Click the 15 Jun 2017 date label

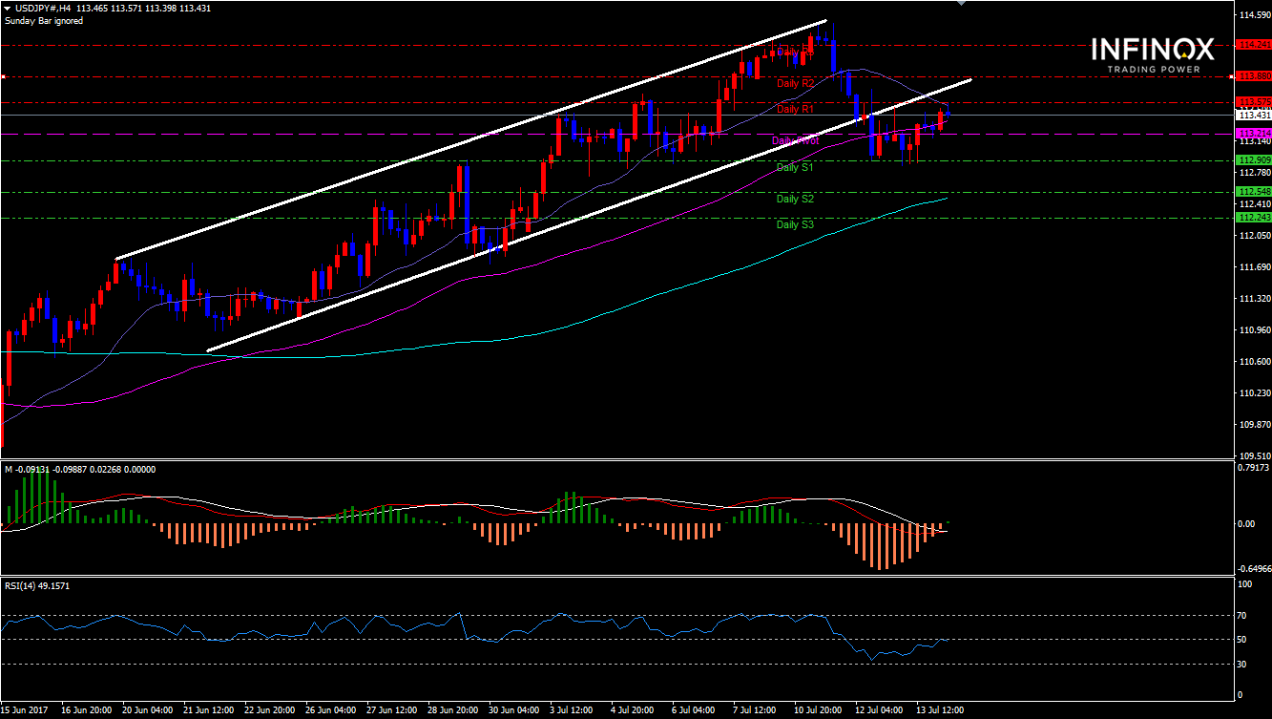point(26,710)
